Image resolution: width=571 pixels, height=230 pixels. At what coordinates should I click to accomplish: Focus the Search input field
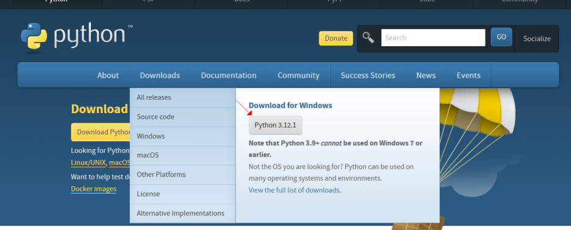[433, 38]
